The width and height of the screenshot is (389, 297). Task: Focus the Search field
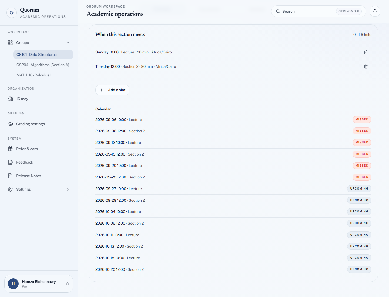[318, 11]
